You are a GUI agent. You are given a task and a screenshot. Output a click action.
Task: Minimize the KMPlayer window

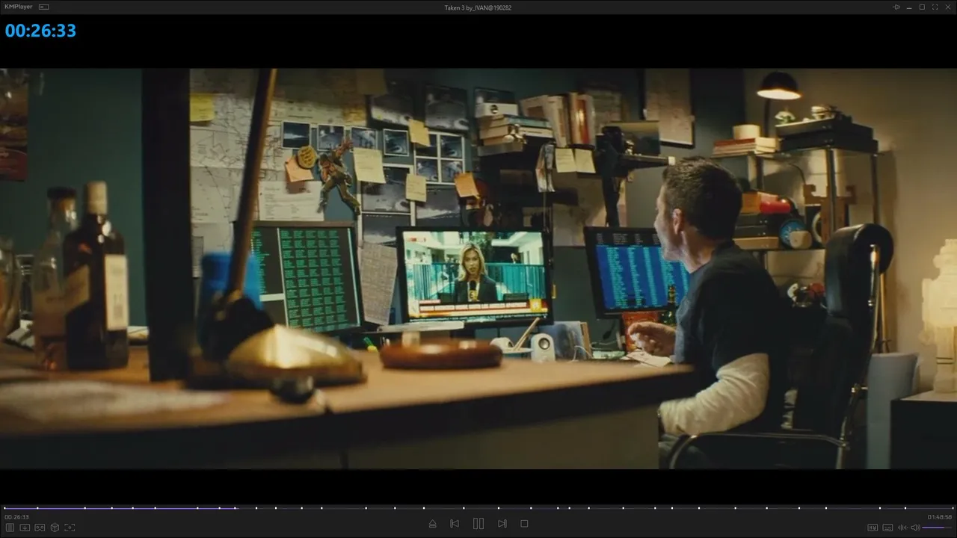click(909, 7)
